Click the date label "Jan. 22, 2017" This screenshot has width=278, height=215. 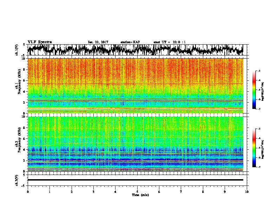(x=98, y=42)
